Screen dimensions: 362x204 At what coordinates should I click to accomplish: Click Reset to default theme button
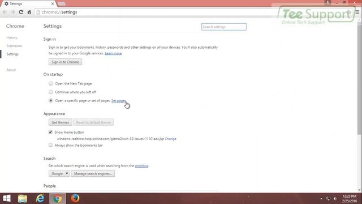(x=93, y=122)
